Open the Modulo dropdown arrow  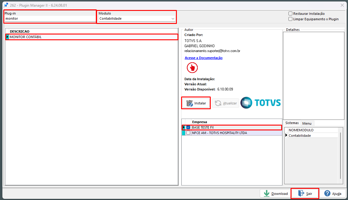[173, 19]
